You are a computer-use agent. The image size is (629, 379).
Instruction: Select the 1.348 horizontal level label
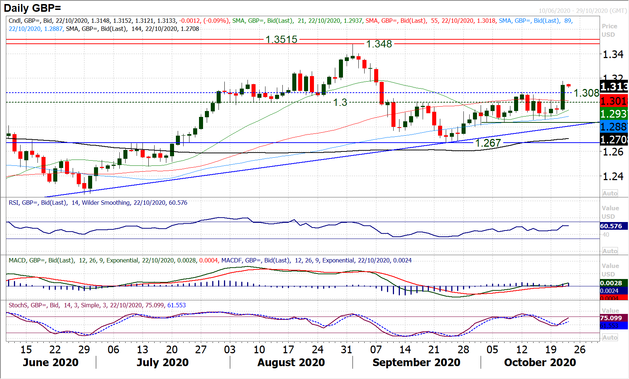379,44
